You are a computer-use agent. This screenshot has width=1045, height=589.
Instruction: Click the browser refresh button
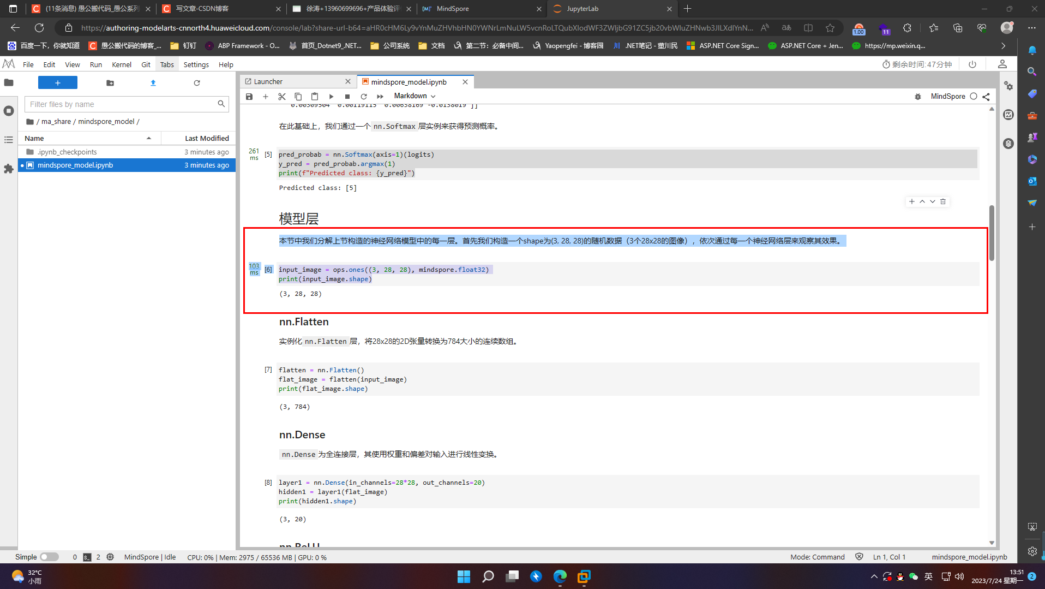(x=39, y=28)
